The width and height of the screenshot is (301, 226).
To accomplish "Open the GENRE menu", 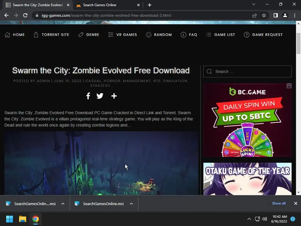I will coord(93,35).
